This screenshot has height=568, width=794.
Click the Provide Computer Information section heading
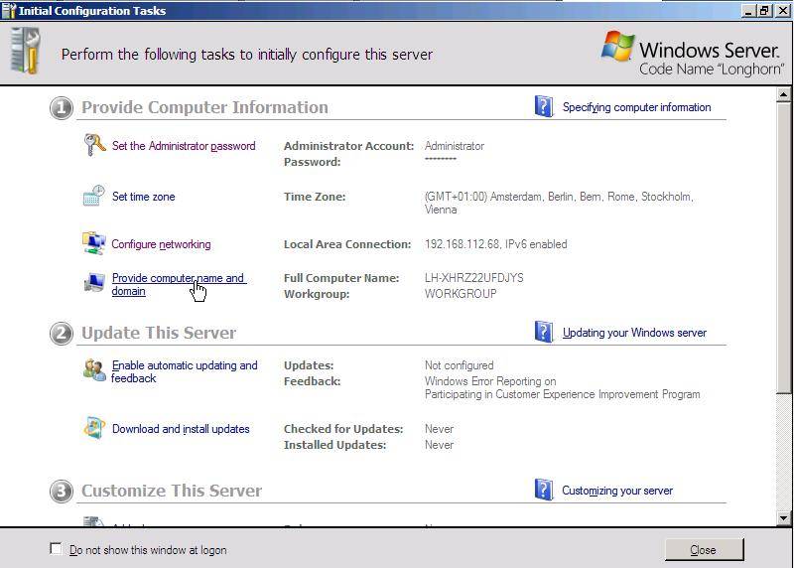coord(204,107)
